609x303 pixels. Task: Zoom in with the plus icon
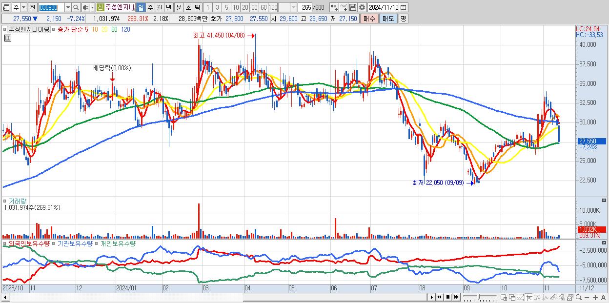point(595,297)
